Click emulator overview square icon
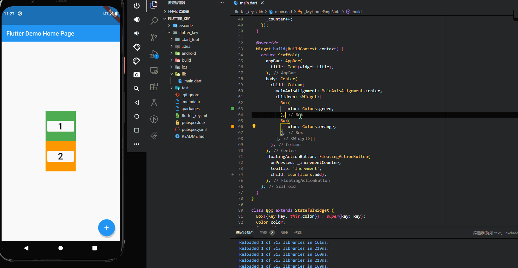 coord(136,130)
